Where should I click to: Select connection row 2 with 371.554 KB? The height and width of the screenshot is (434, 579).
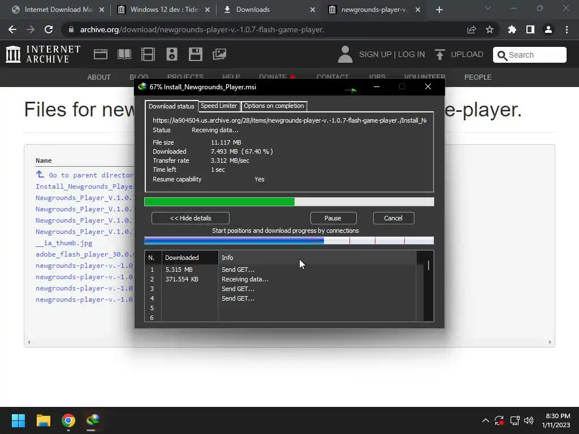coord(282,279)
